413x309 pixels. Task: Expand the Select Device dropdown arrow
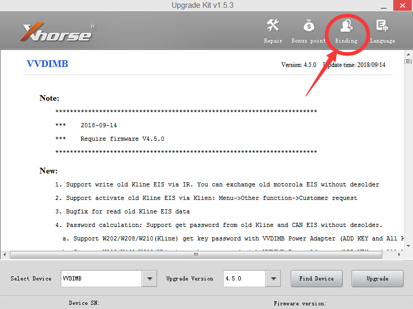150,278
